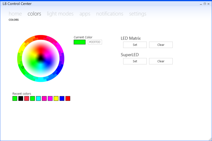Screen dimensions: 212x141
Task: Click the L8 Control Center title text
Action: tap(17, 4)
